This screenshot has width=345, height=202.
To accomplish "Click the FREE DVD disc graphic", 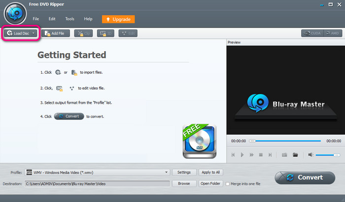I will tap(200, 141).
